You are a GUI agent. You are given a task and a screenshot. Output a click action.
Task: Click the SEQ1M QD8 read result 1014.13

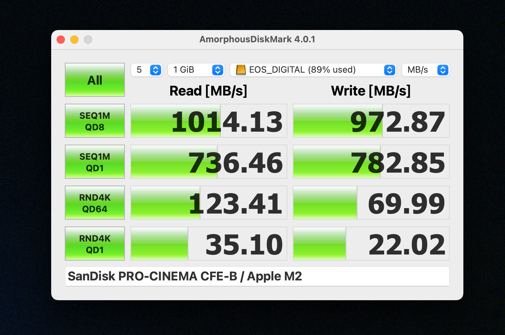[209, 121]
